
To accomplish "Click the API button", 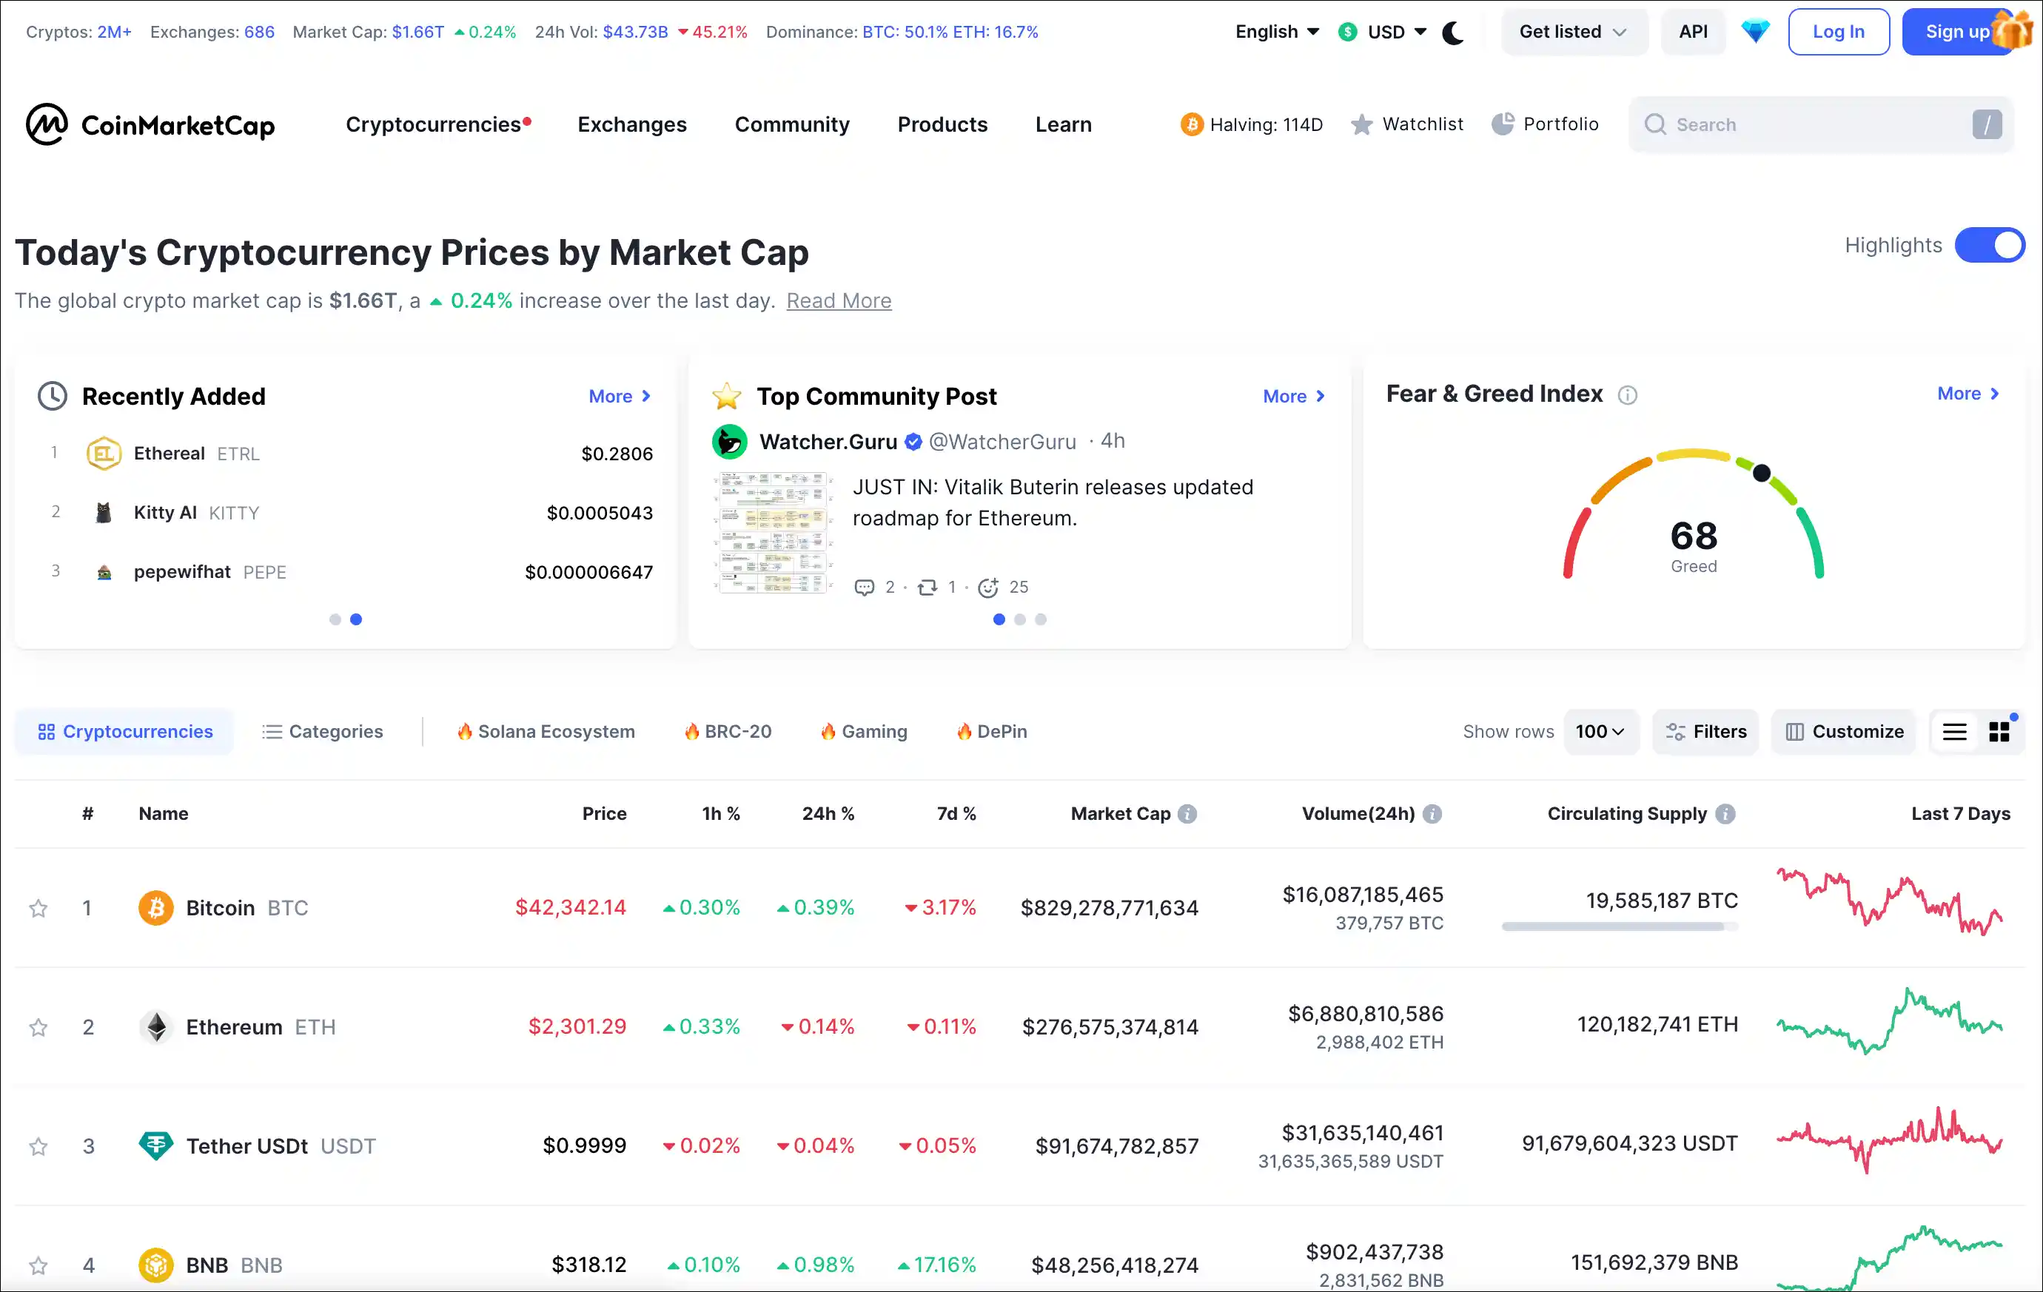I will click(x=1693, y=31).
